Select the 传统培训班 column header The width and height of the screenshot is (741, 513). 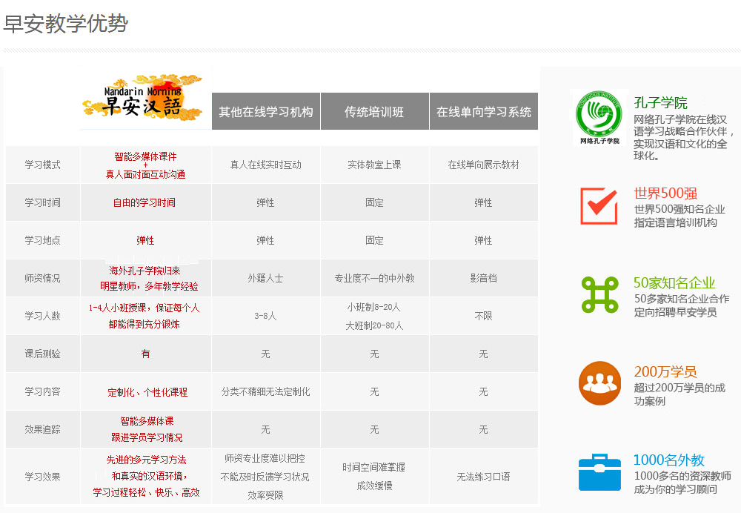[374, 112]
